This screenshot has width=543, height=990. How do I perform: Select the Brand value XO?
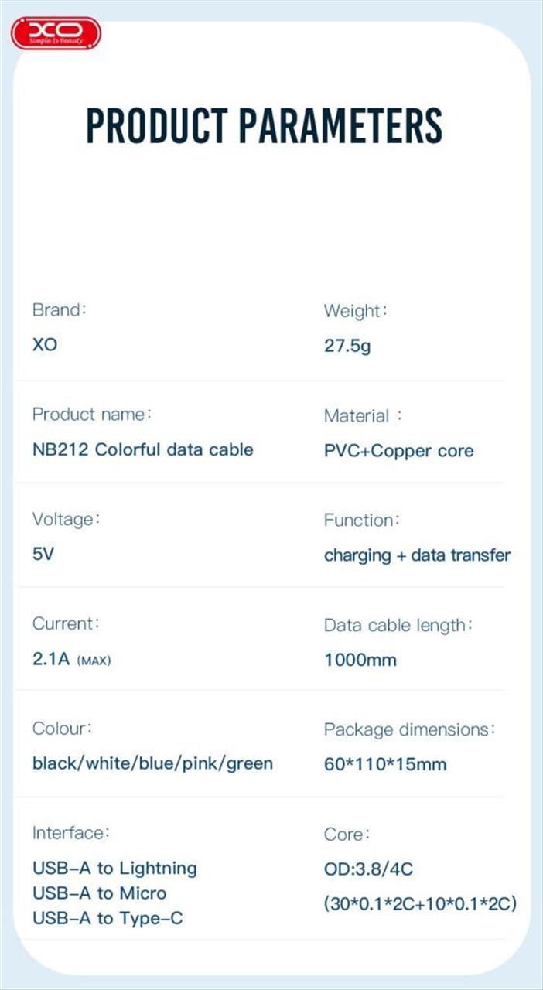tap(45, 345)
